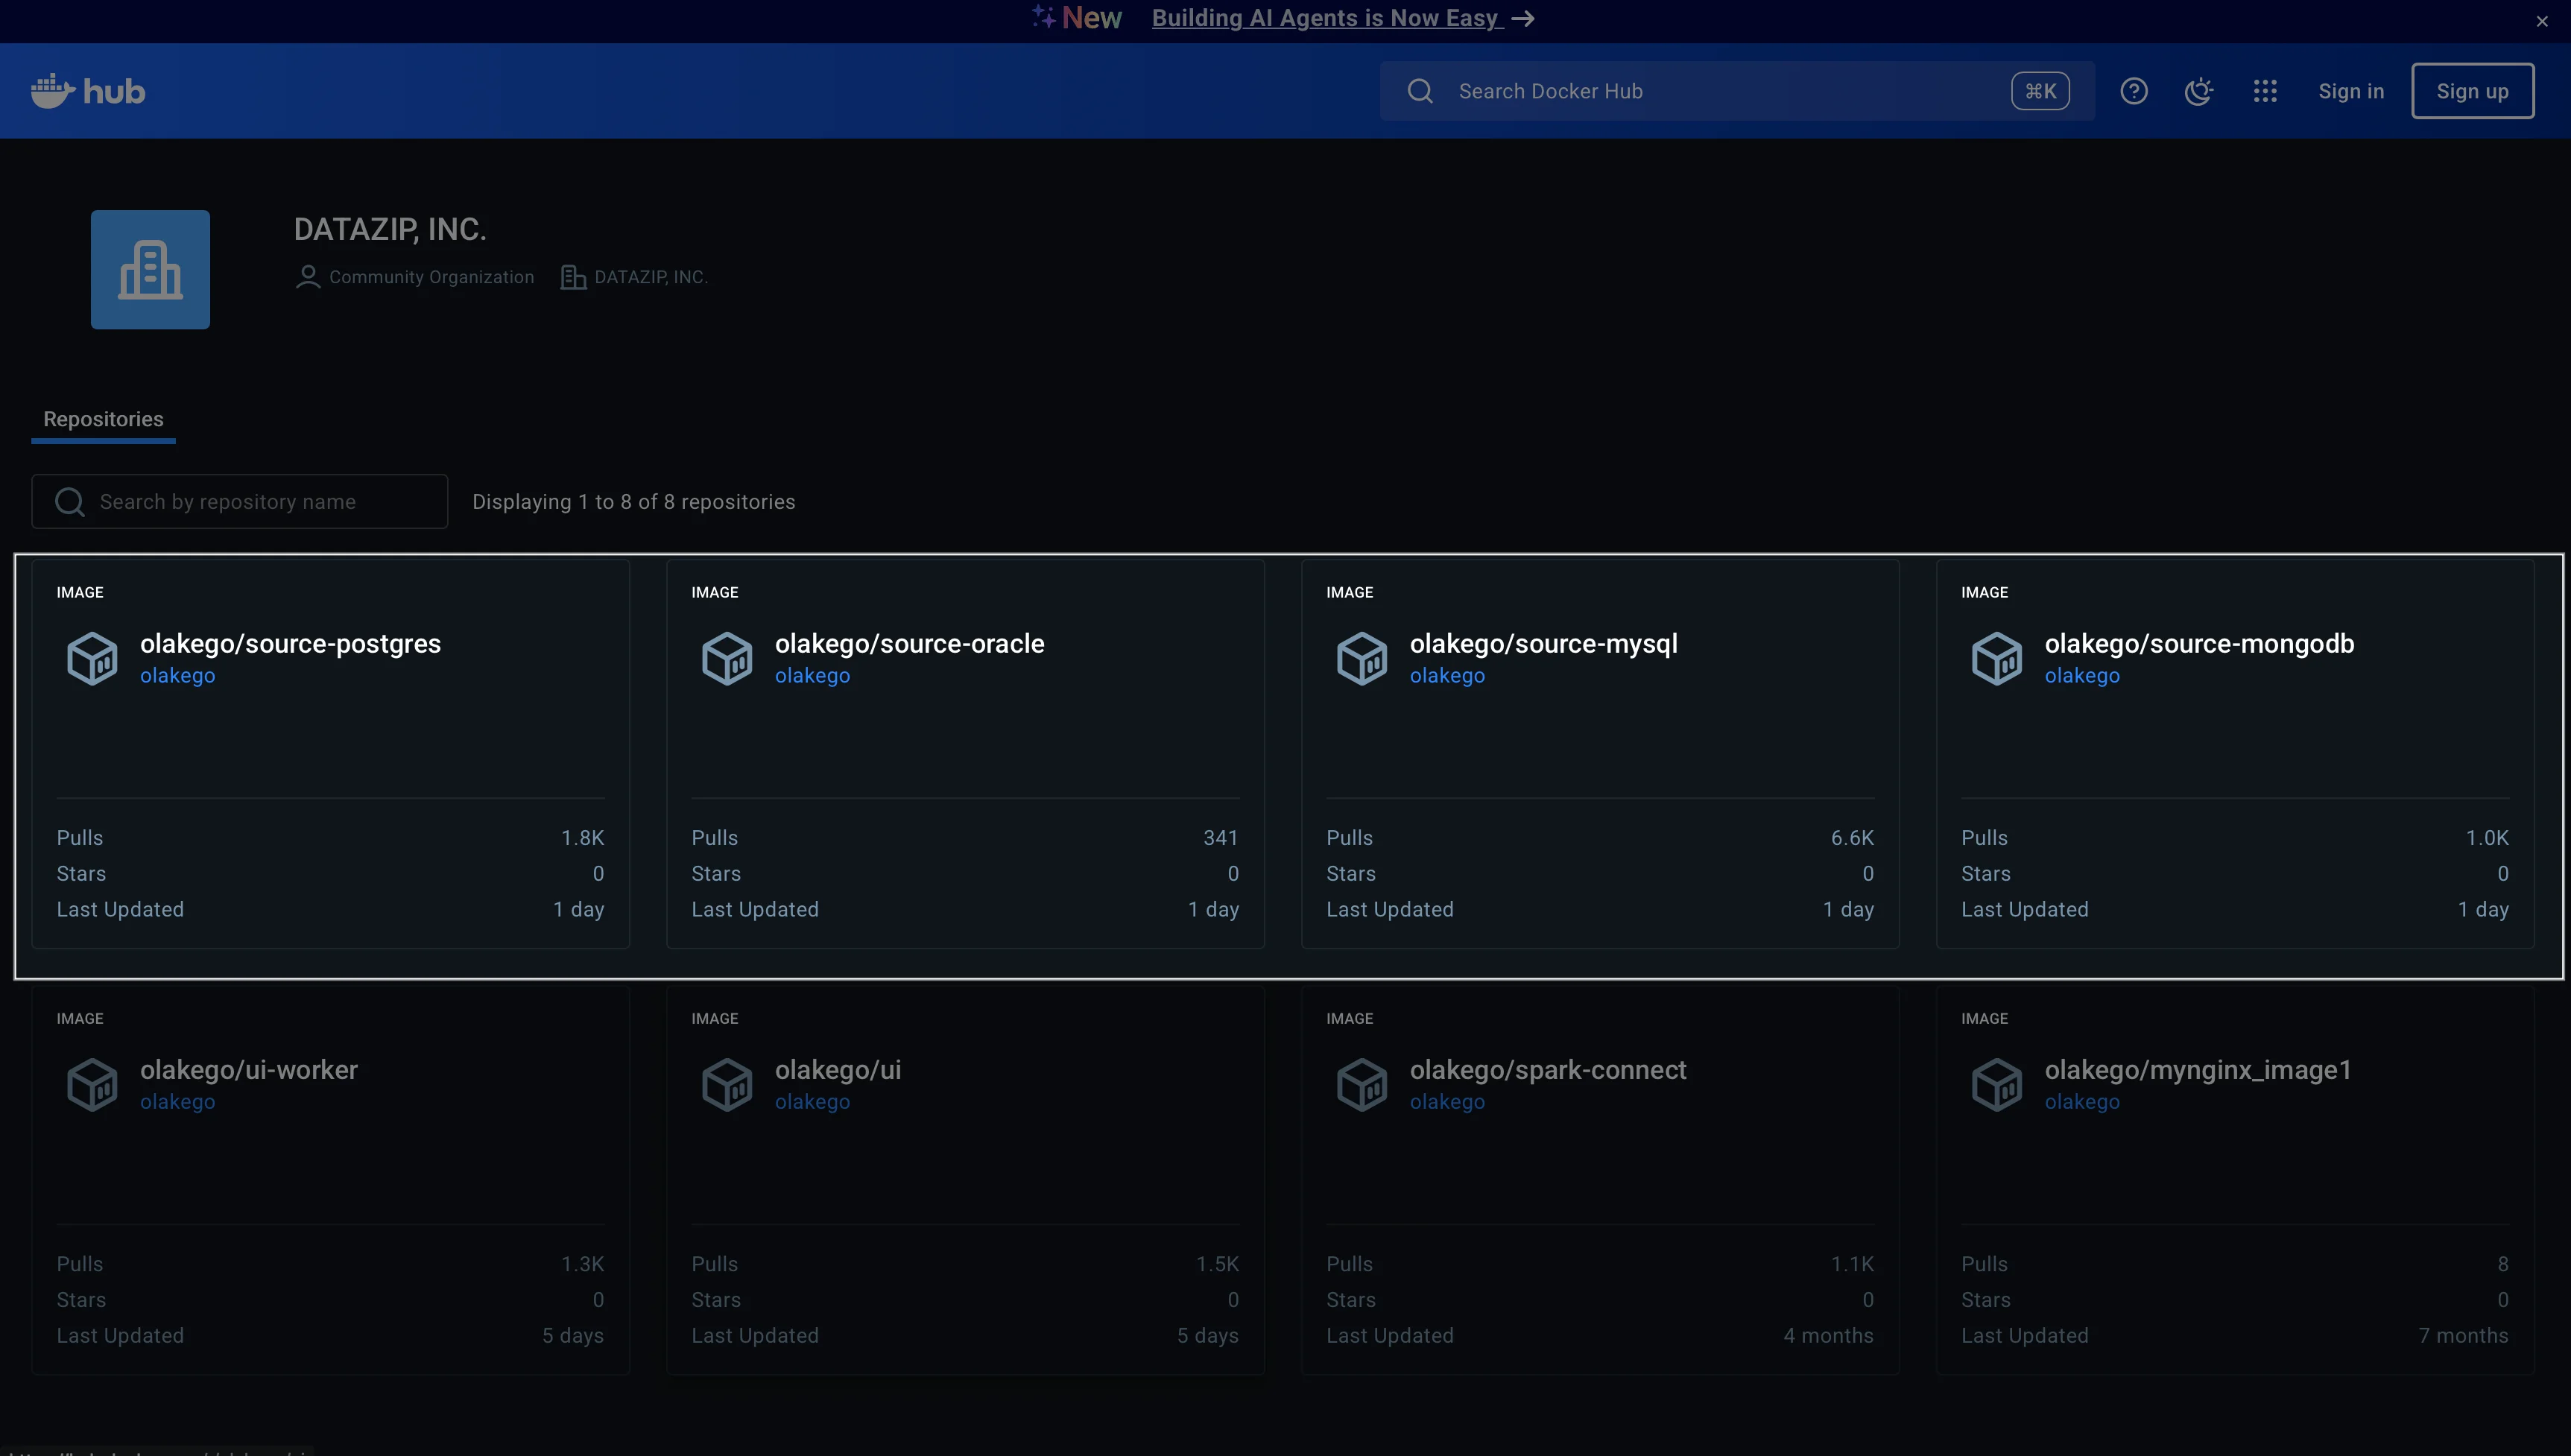Dismiss the top announcement banner
The width and height of the screenshot is (2571, 1456).
(x=2542, y=21)
